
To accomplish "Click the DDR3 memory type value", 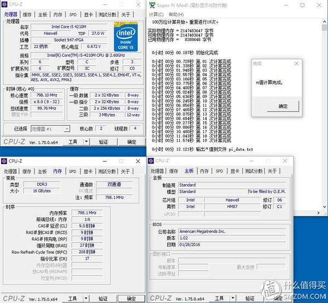I will pos(42,184).
